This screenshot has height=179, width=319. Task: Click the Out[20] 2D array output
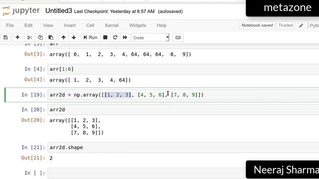pyautogui.click(x=76, y=126)
